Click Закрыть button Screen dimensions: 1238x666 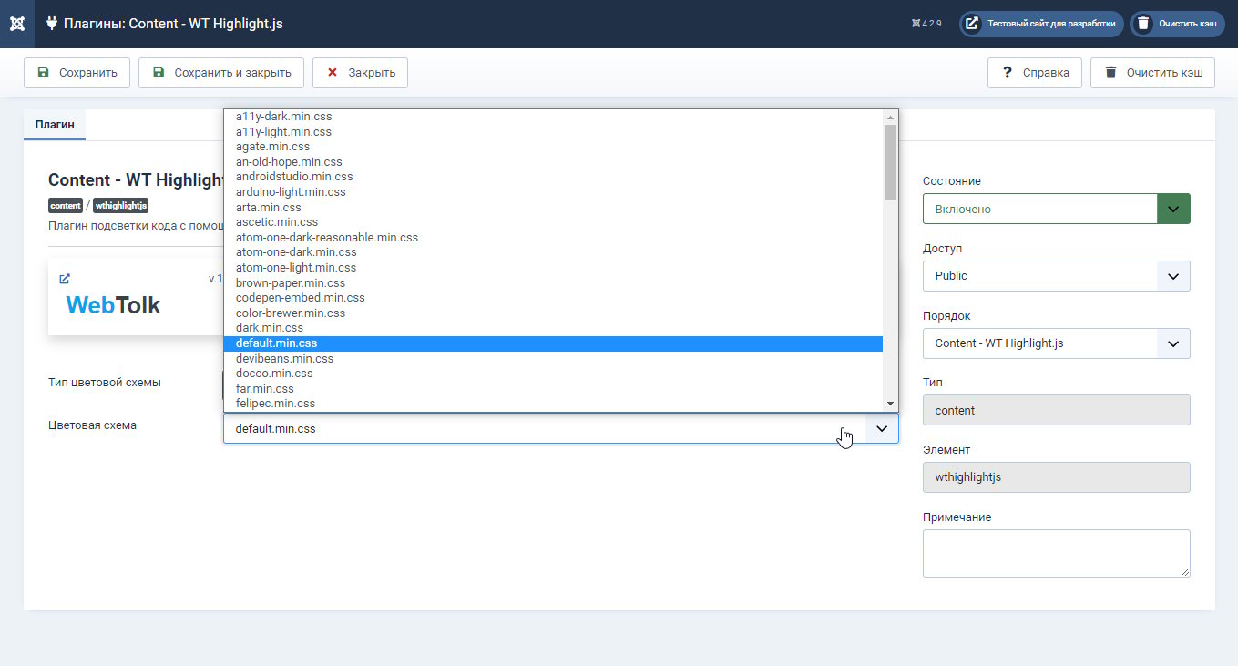click(x=360, y=73)
